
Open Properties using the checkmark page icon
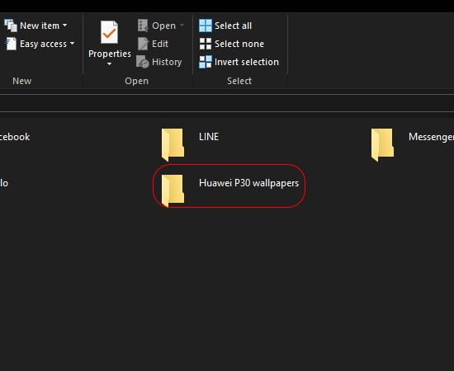coord(109,32)
